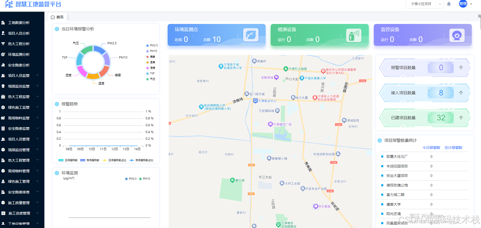Open the 首页 tab
Viewport: 481px width, 228px height.
click(57, 17)
